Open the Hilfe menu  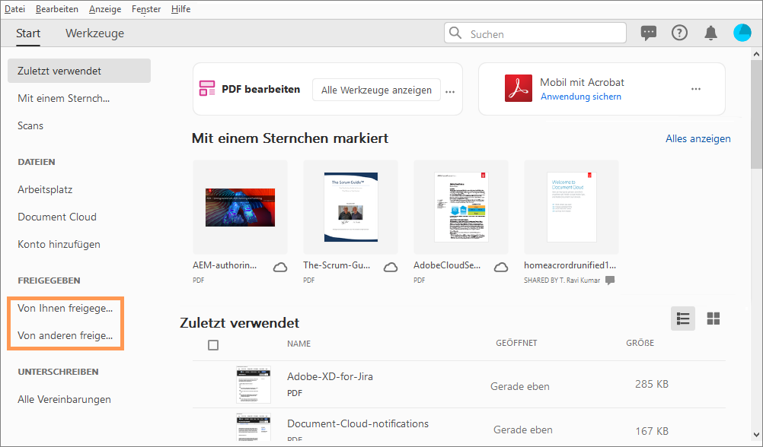pos(180,9)
